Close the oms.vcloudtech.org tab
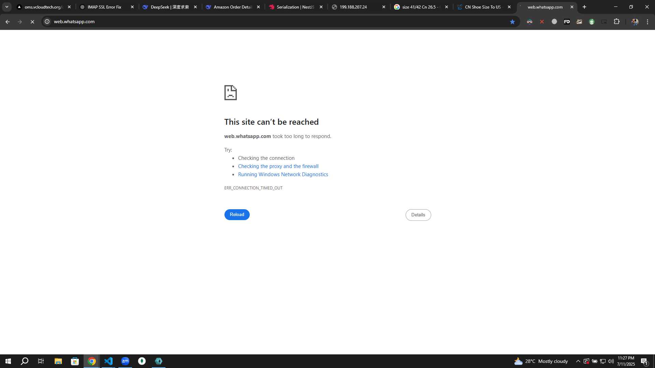The width and height of the screenshot is (655, 368). coord(69,7)
